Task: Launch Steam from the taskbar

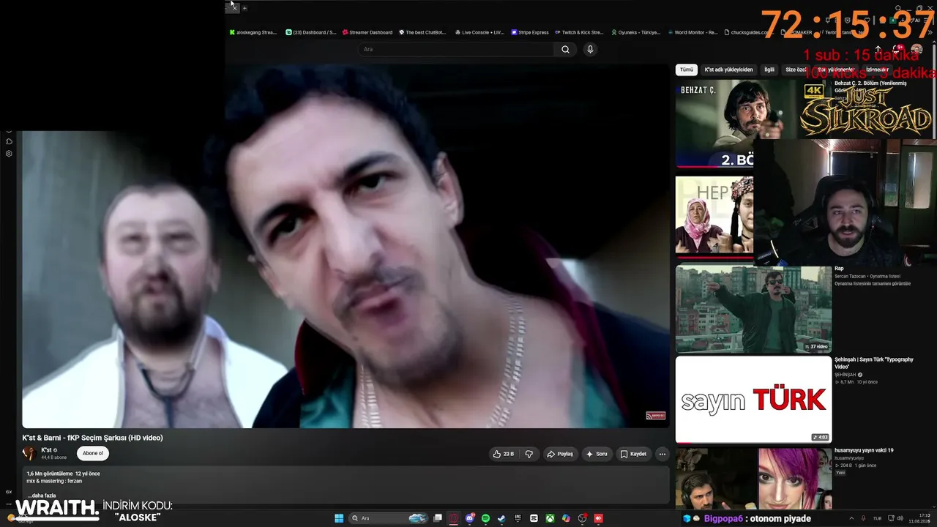Action: coord(501,518)
